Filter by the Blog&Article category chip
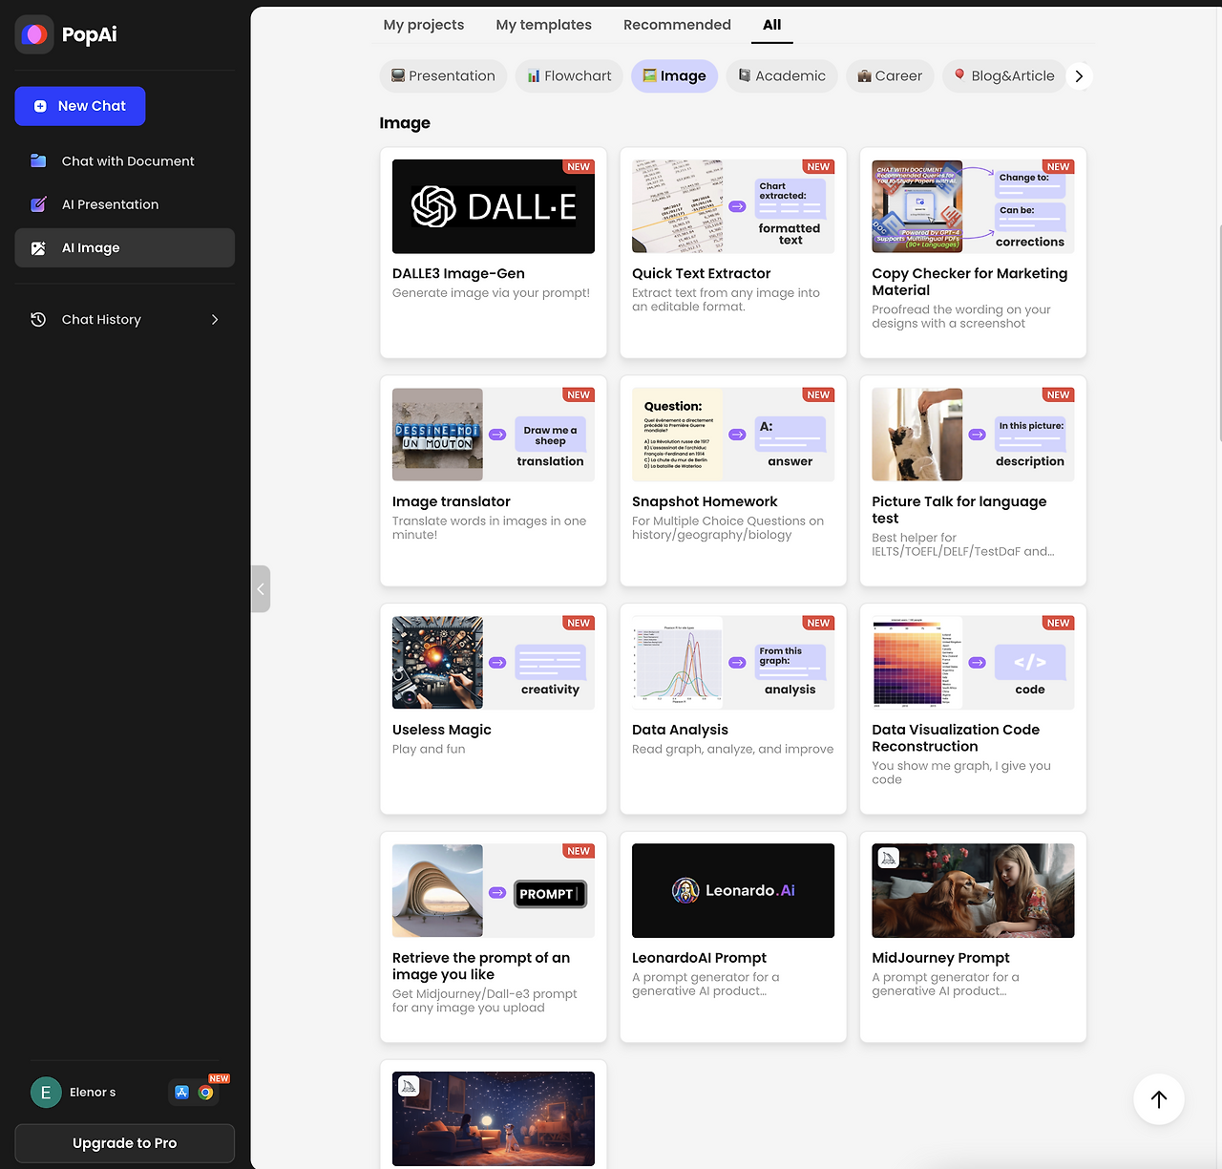 click(1004, 76)
